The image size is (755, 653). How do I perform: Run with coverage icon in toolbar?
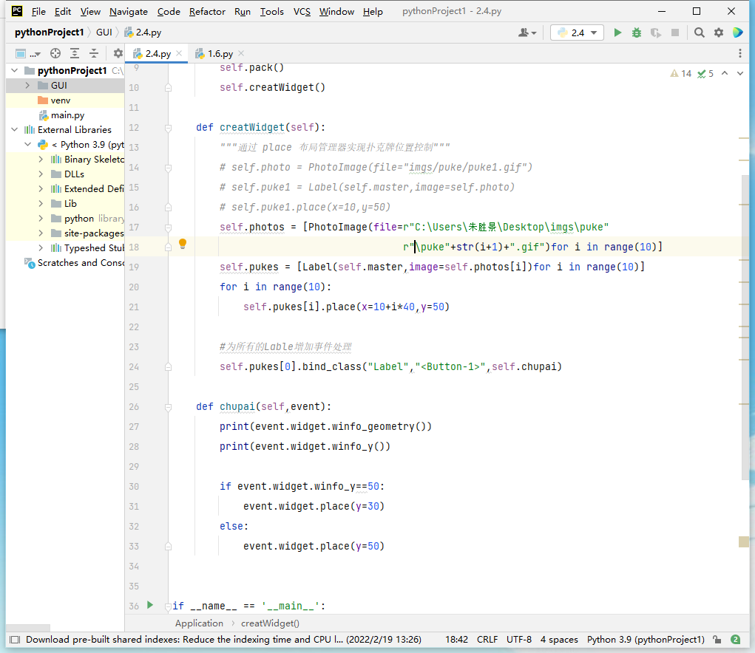656,33
